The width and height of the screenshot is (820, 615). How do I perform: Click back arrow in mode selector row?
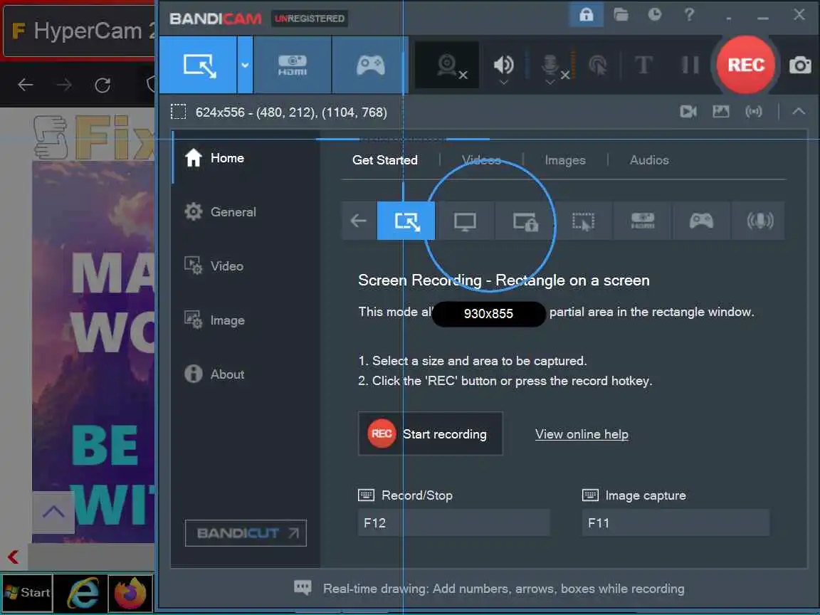[359, 221]
